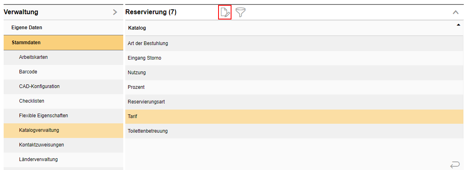This screenshot has width=465, height=170.
Task: Click the Katalog column header
Action: [x=137, y=28]
